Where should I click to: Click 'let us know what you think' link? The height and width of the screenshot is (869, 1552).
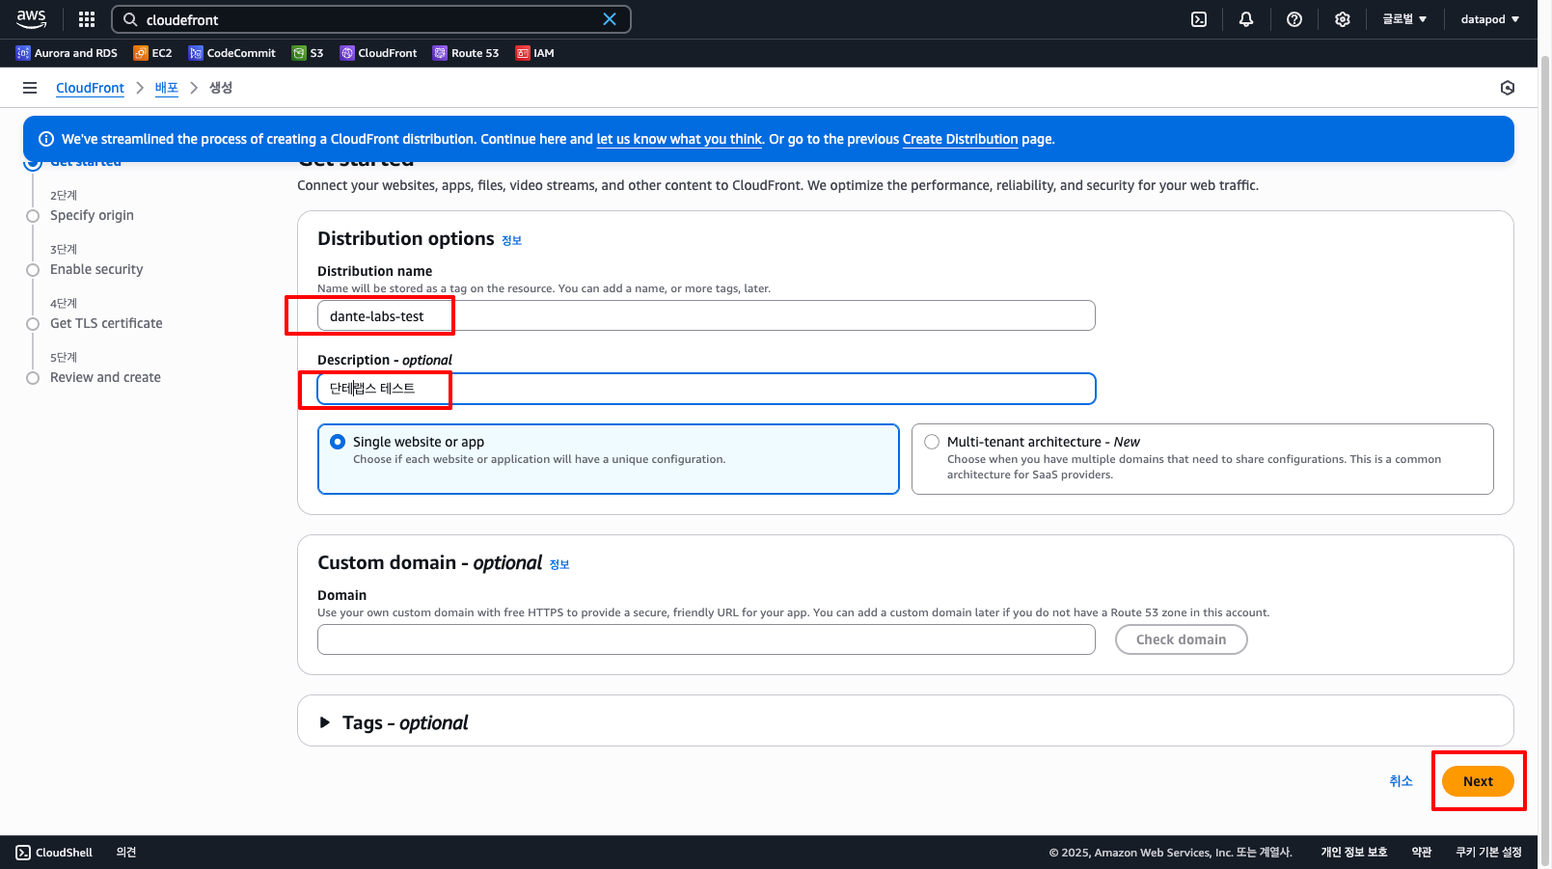679,139
